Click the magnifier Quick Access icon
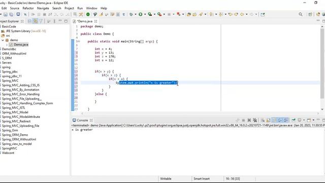Viewport: 325px width, 183px height. coord(301,14)
